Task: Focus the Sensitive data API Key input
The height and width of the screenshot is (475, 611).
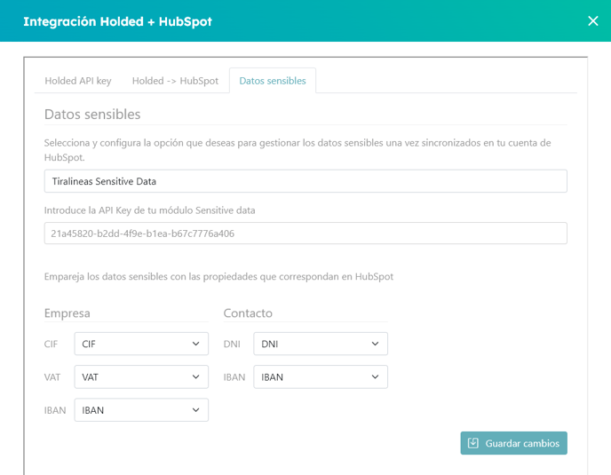Action: click(305, 234)
